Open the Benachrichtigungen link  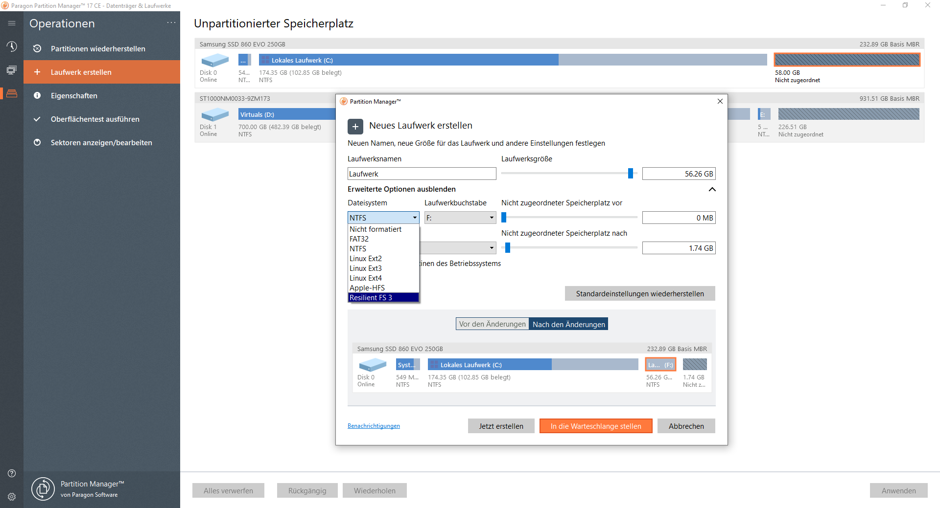click(373, 426)
